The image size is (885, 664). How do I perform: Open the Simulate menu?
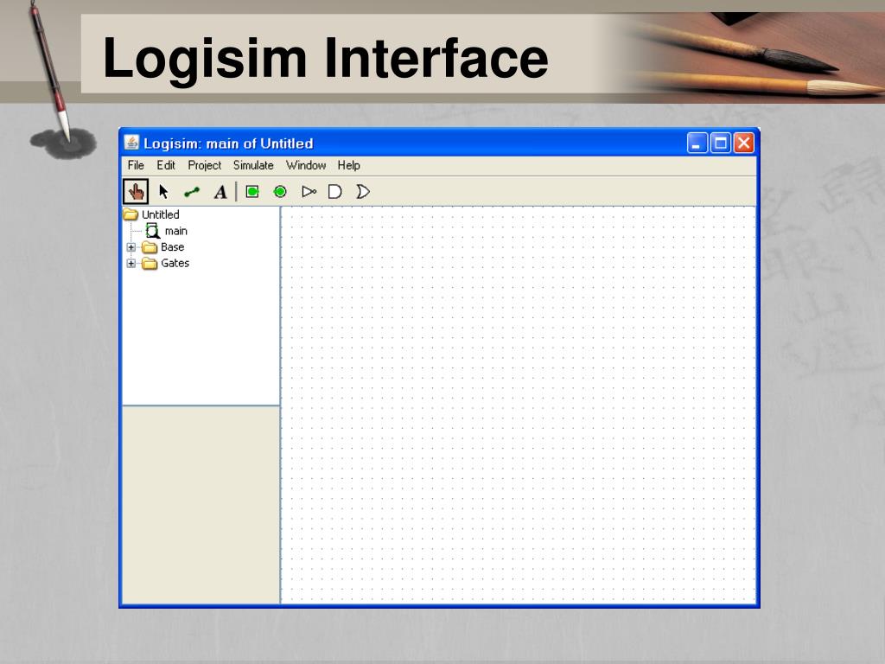[253, 165]
